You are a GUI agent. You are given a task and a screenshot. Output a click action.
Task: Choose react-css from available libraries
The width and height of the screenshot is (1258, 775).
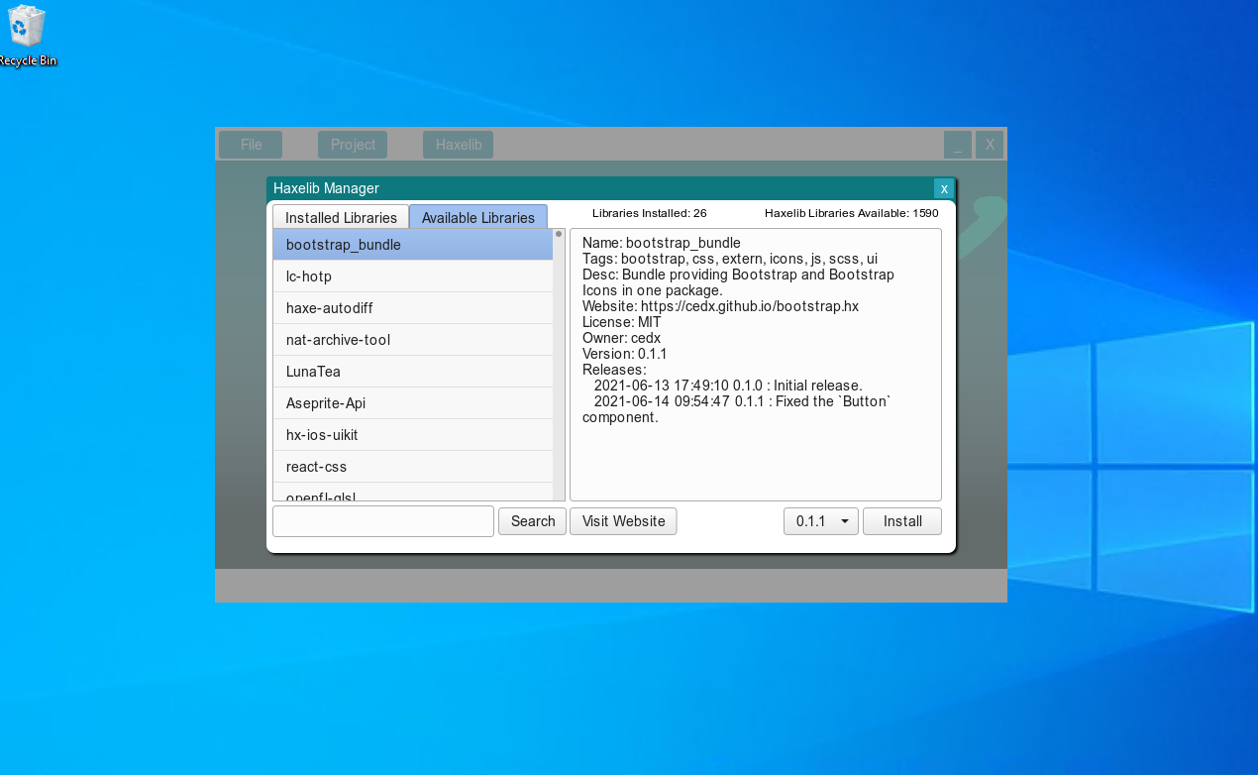(x=412, y=467)
